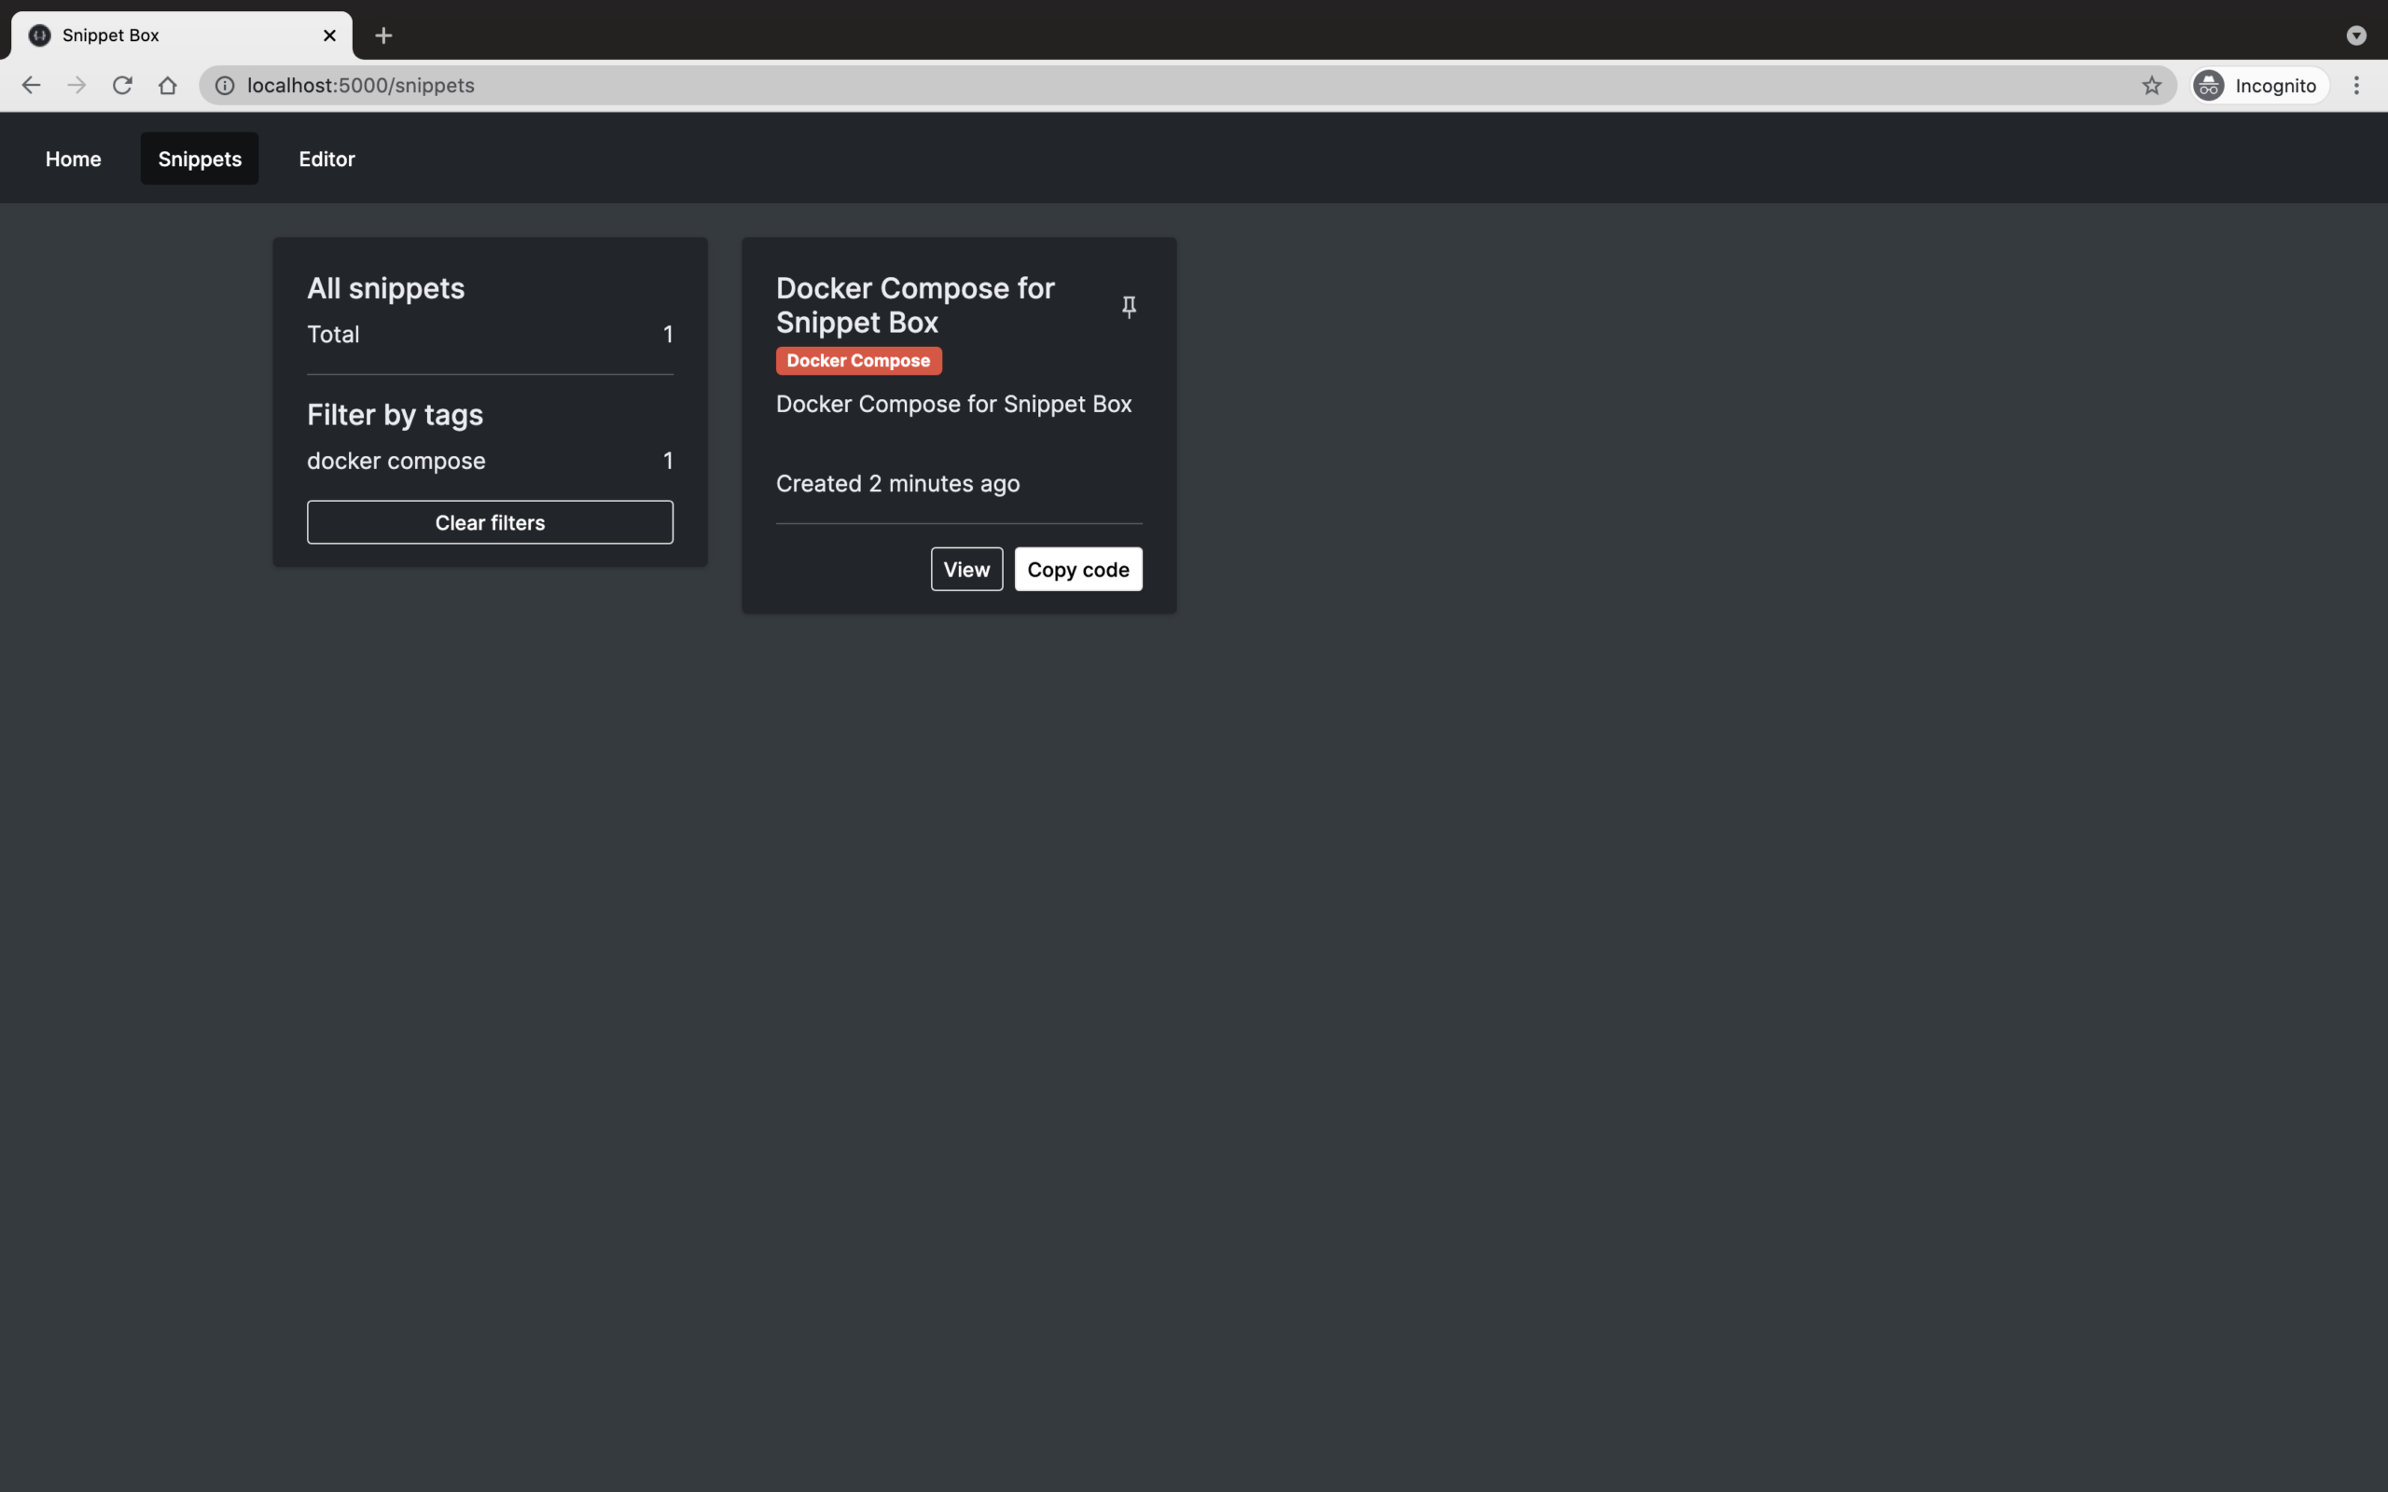Click the Clear filters button
Image resolution: width=2388 pixels, height=1492 pixels.
[490, 522]
